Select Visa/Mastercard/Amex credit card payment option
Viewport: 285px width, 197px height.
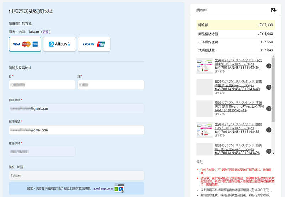(25, 44)
